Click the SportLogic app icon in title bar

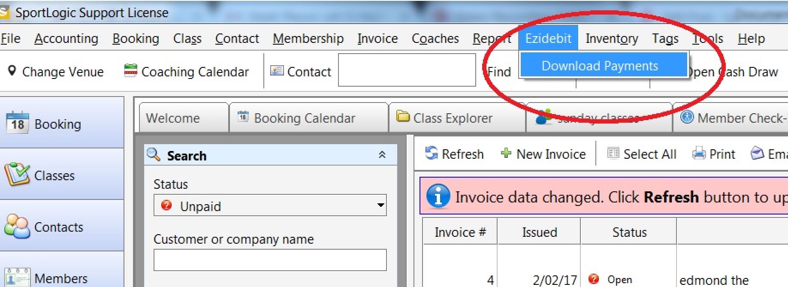point(4,12)
